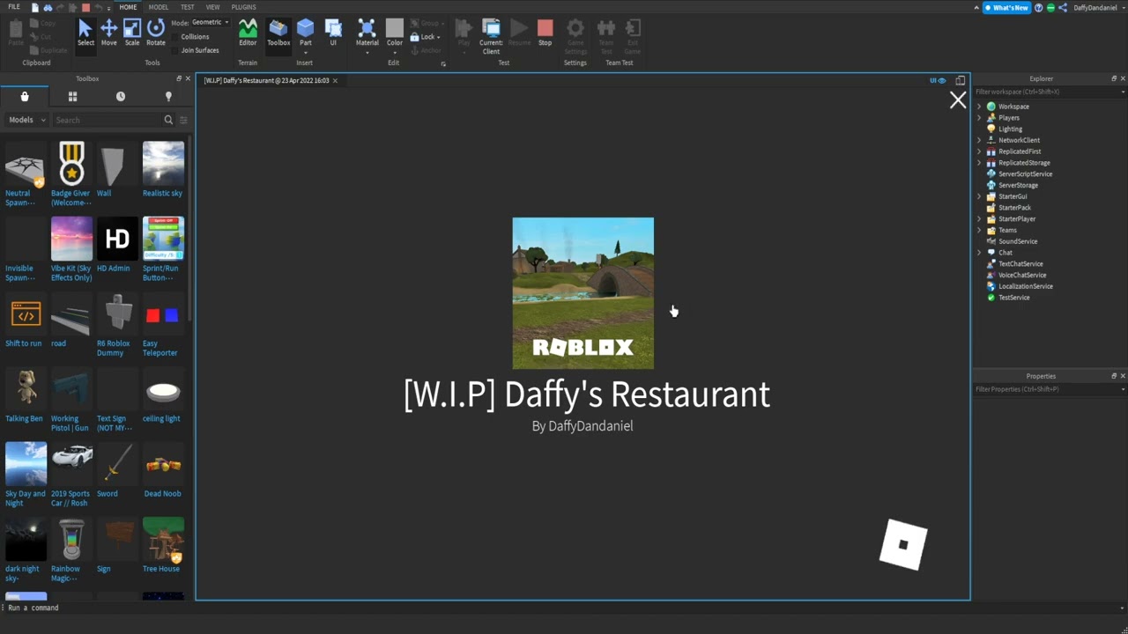
Task: Open the UI insert button
Action: pyautogui.click(x=333, y=33)
